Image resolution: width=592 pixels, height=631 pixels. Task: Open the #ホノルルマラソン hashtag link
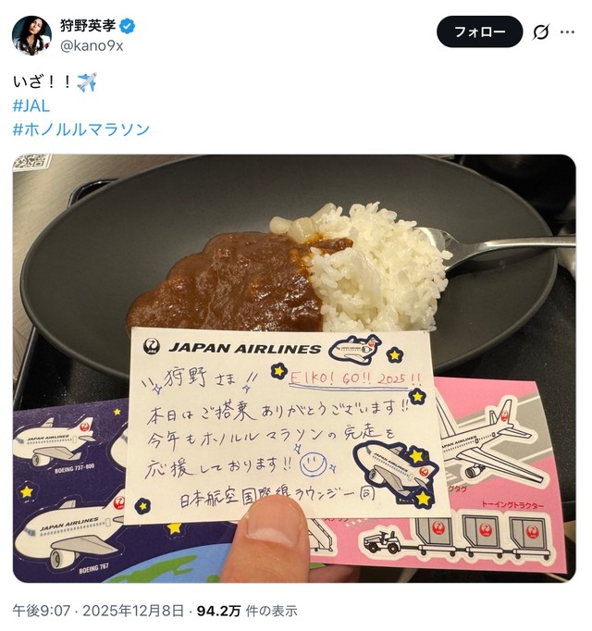point(81,130)
